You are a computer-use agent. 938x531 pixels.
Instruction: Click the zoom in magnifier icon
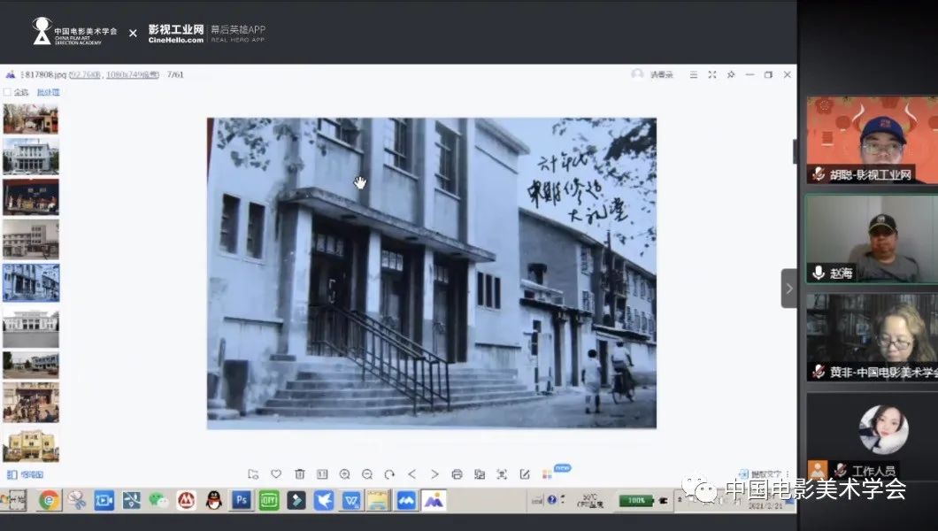coord(345,474)
